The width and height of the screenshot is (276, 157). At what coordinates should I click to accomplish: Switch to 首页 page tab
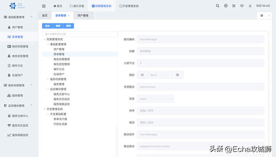pos(45,15)
